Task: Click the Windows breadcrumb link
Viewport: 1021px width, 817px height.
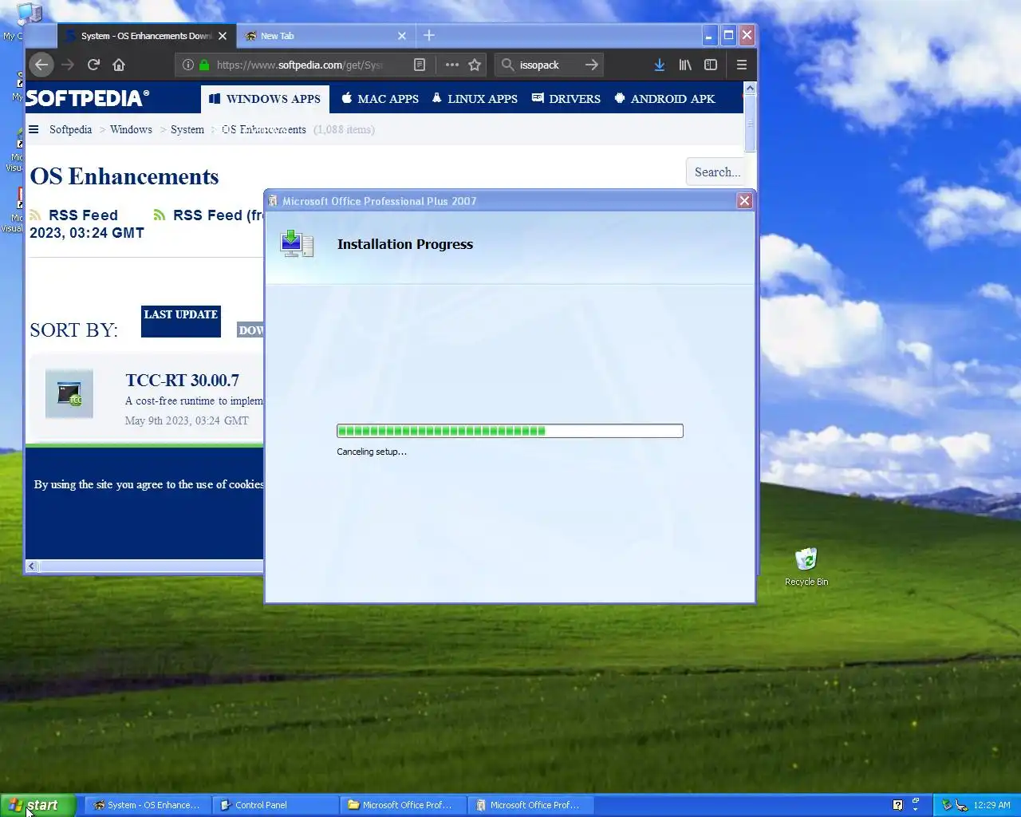Action: 131,129
